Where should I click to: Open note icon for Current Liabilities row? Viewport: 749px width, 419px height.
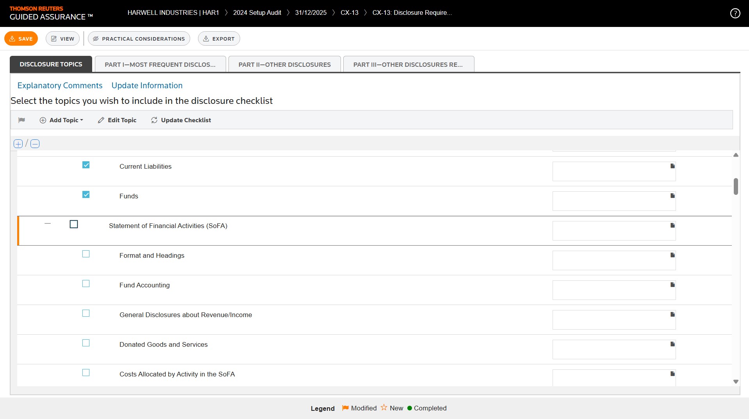672,166
